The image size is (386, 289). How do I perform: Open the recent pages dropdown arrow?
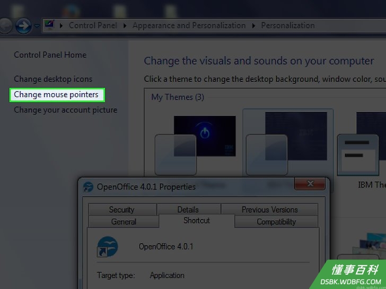[37, 25]
